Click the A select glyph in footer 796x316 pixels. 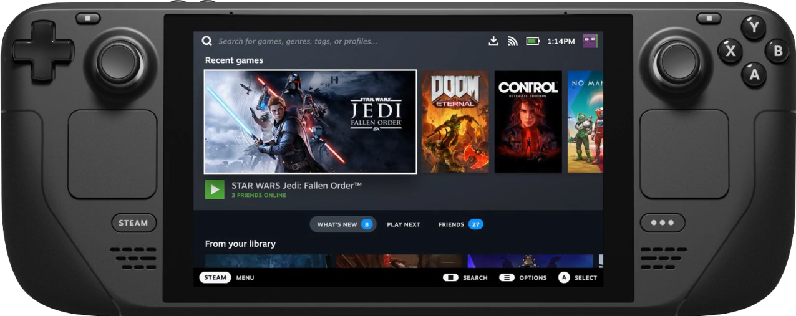pyautogui.click(x=564, y=277)
